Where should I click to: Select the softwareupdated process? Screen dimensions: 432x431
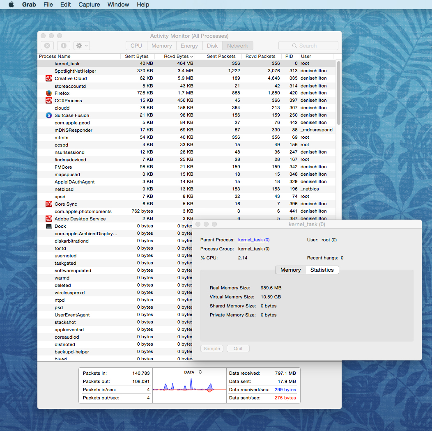tap(115, 271)
